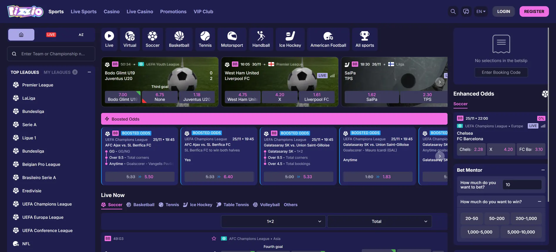Screen dimensions: 556x252
Task: Open the live chat support icon
Action: (x=466, y=11)
